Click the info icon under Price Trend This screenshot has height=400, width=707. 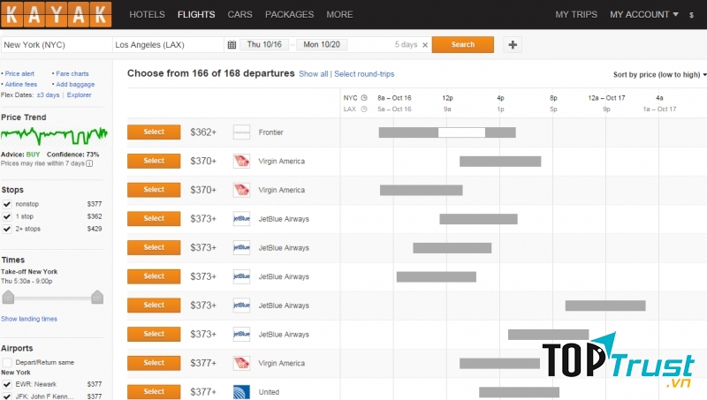[89, 163]
